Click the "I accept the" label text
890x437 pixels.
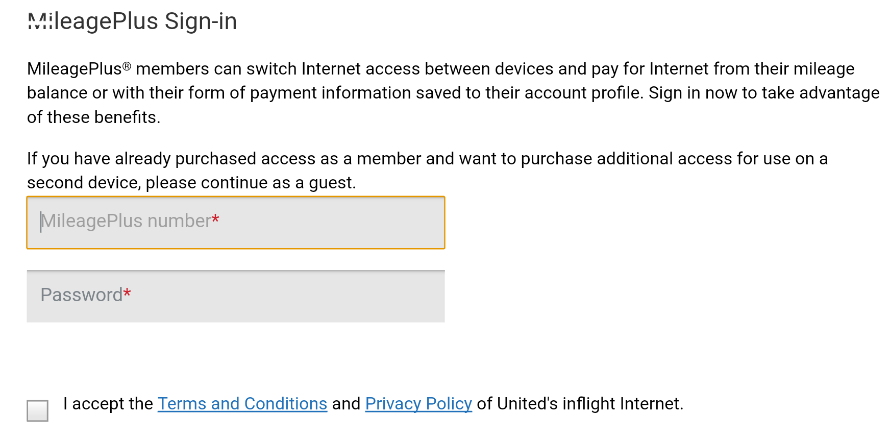click(108, 404)
